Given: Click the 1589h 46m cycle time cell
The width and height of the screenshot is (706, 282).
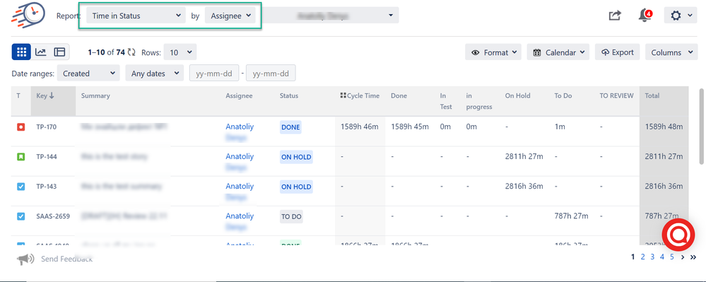Looking at the screenshot, I should tap(360, 127).
